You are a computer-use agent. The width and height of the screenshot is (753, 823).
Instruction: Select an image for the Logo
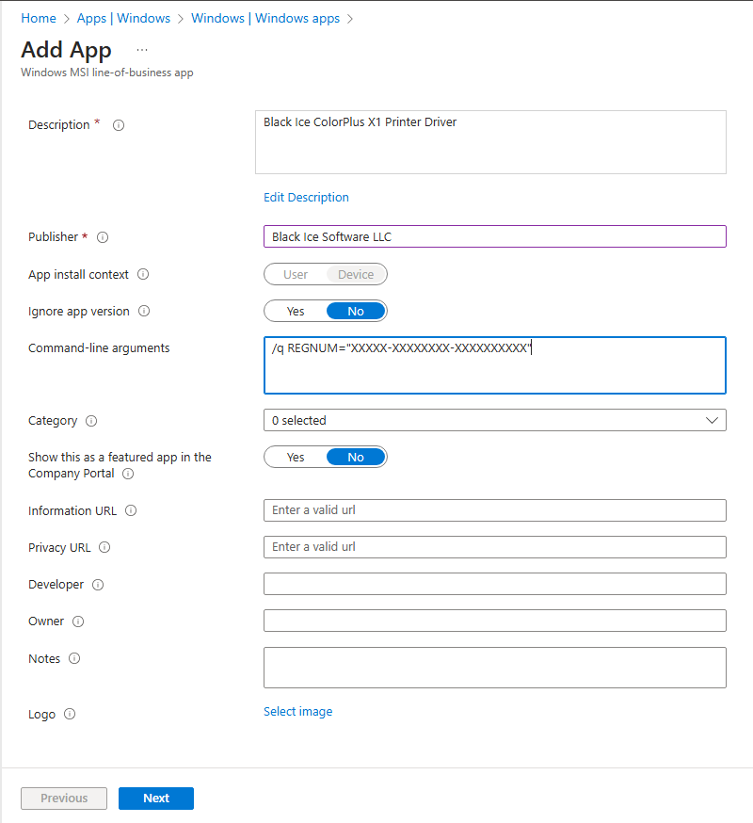point(298,711)
